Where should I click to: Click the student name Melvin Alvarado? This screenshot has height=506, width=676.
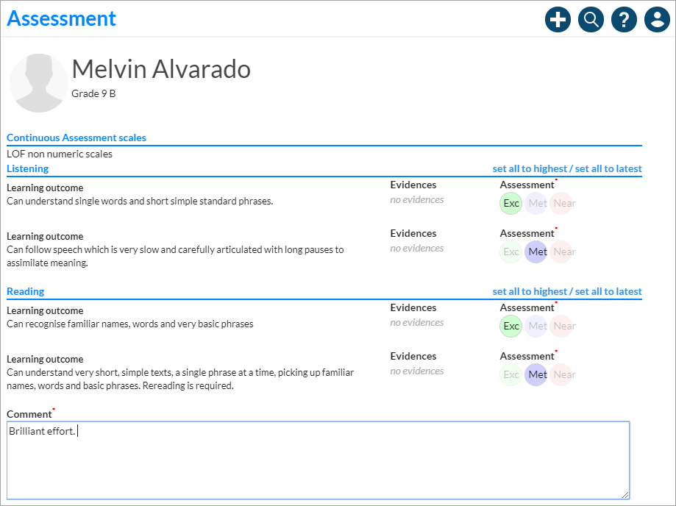(161, 69)
